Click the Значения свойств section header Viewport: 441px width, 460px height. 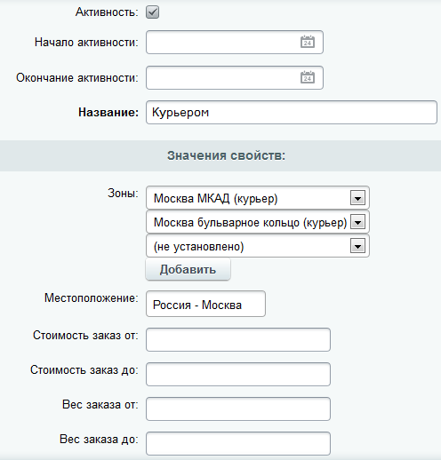coord(226,155)
